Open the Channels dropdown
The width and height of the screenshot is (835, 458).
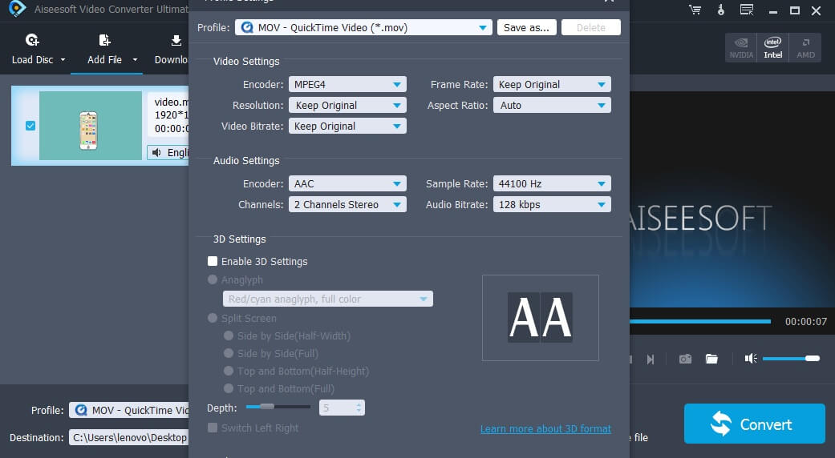(x=347, y=204)
